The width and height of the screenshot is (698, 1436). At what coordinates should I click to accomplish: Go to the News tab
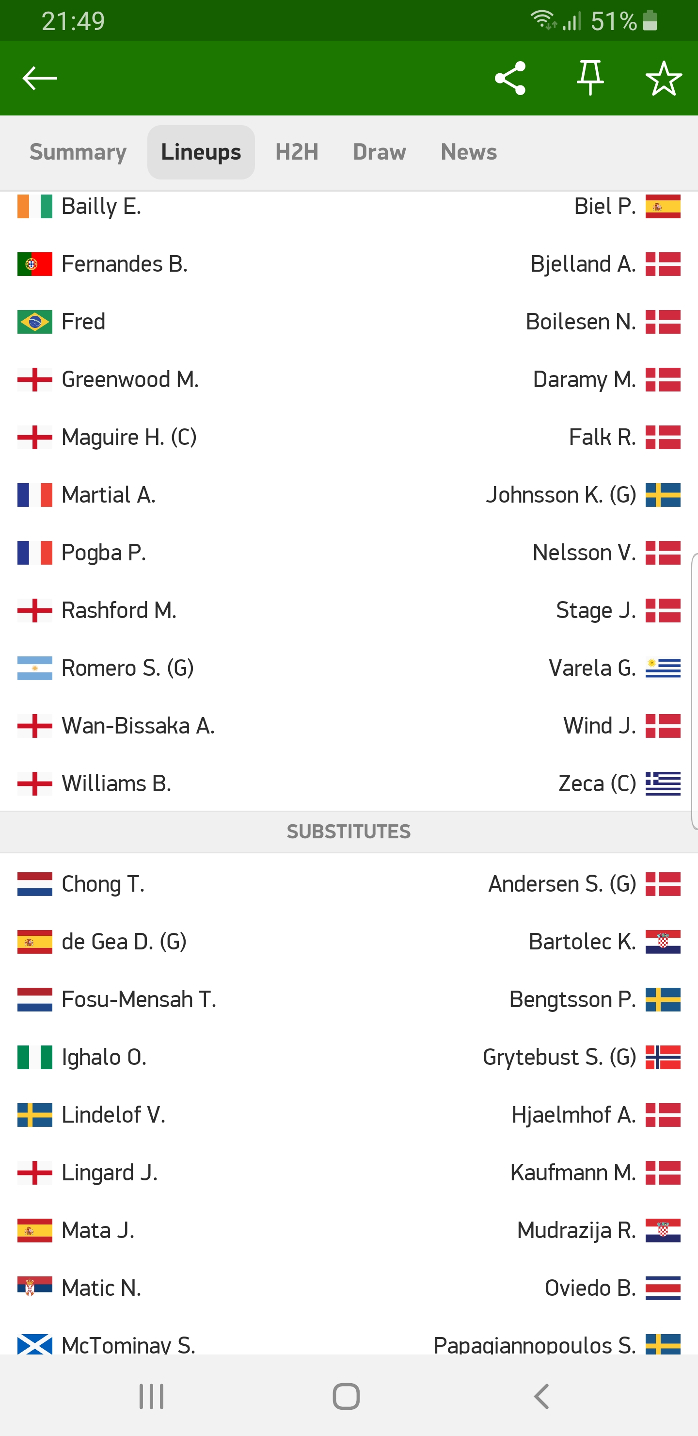(469, 152)
